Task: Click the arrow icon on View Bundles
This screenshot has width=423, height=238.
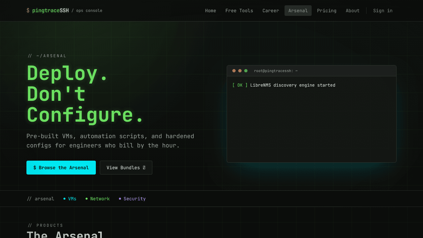Action: (x=144, y=168)
